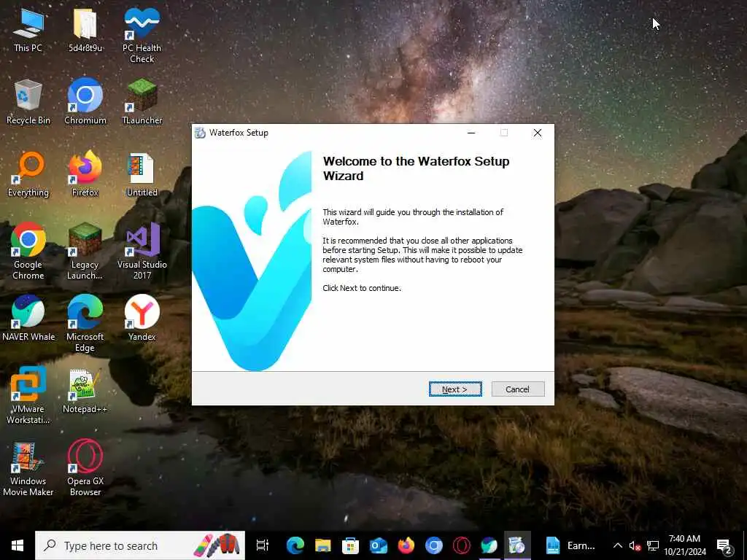Image resolution: width=747 pixels, height=560 pixels.
Task: Open Outlook from the taskbar
Action: pyautogui.click(x=379, y=545)
